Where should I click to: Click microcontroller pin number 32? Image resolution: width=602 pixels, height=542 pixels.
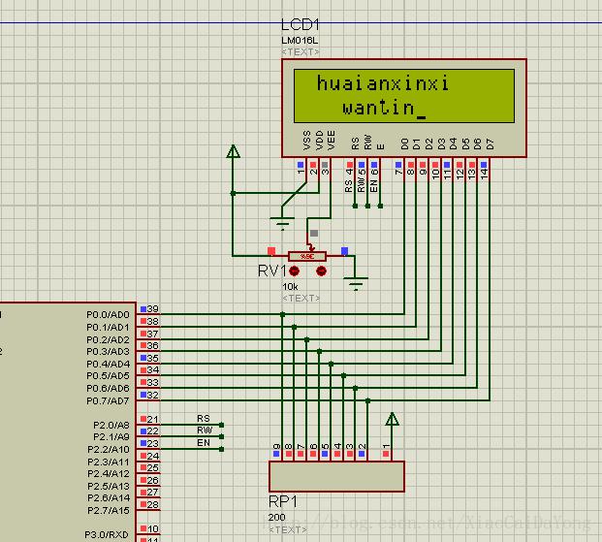153,395
